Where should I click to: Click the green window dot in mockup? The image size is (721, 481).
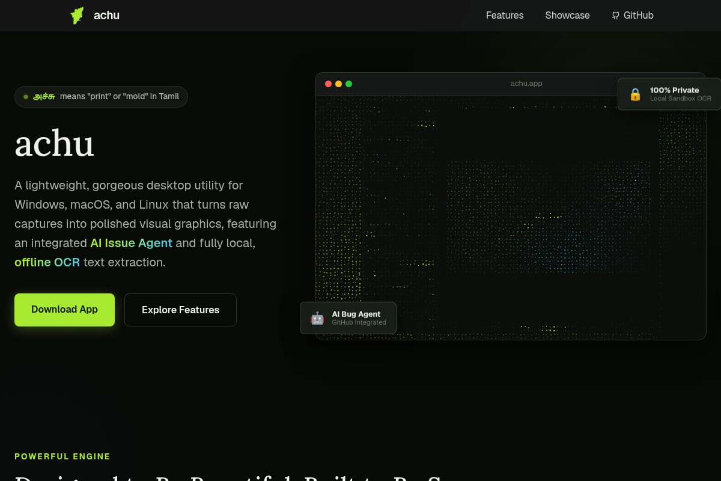(348, 84)
